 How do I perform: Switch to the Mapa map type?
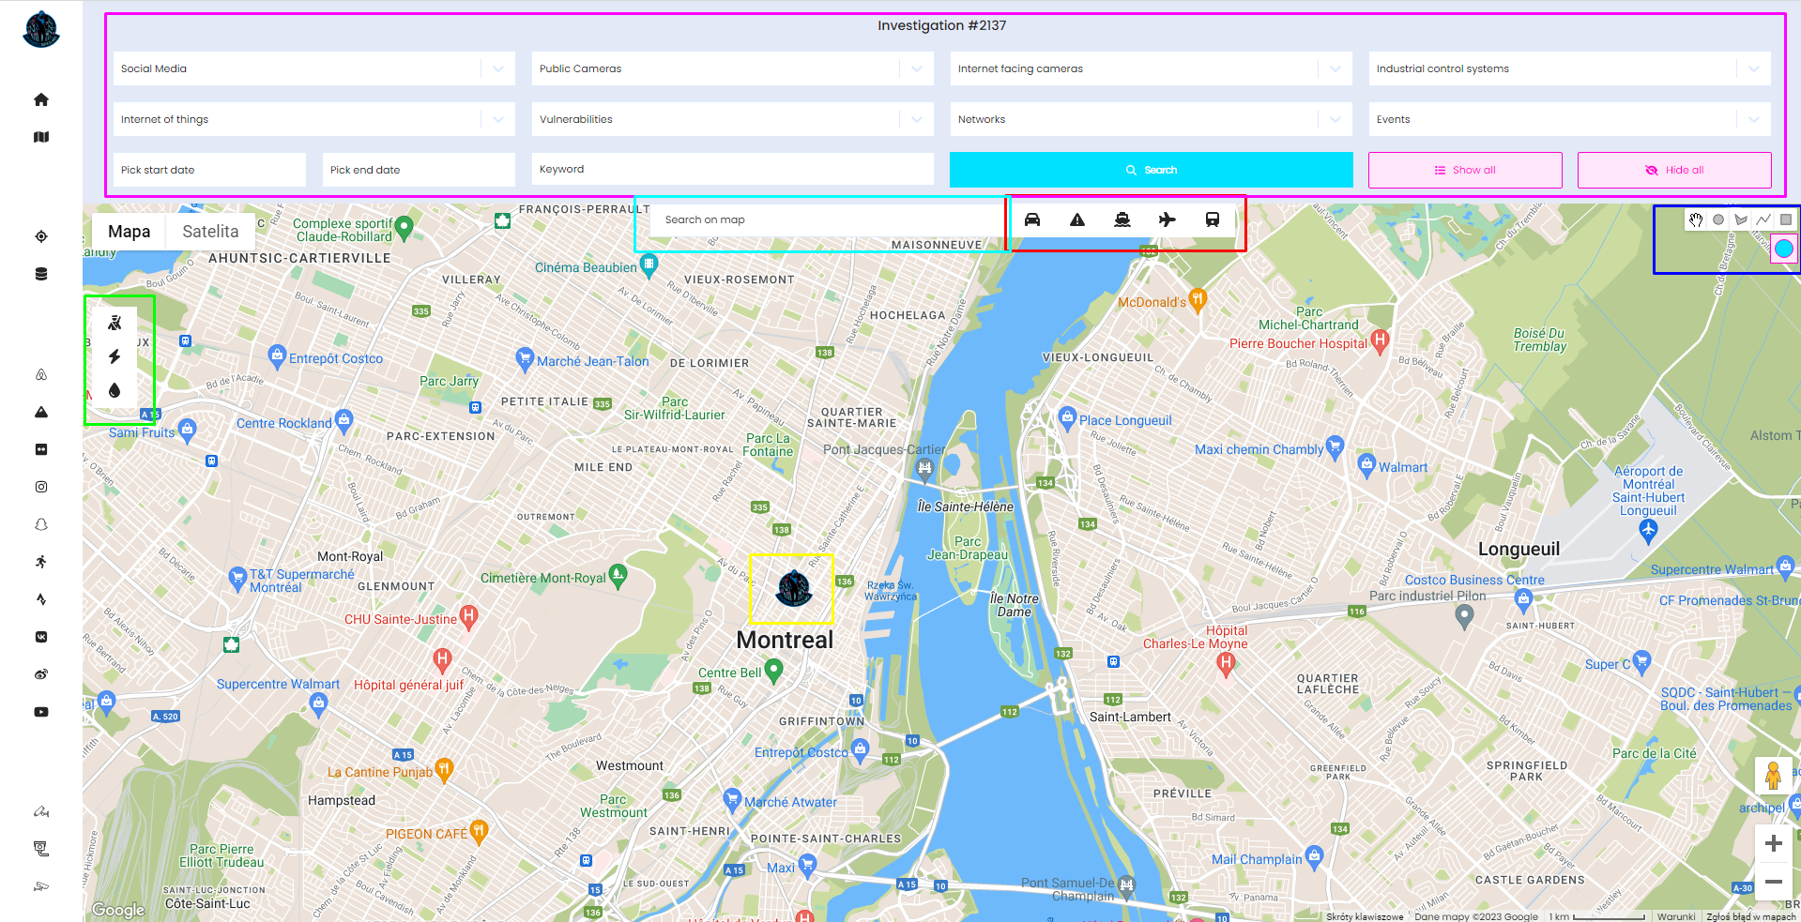(130, 232)
